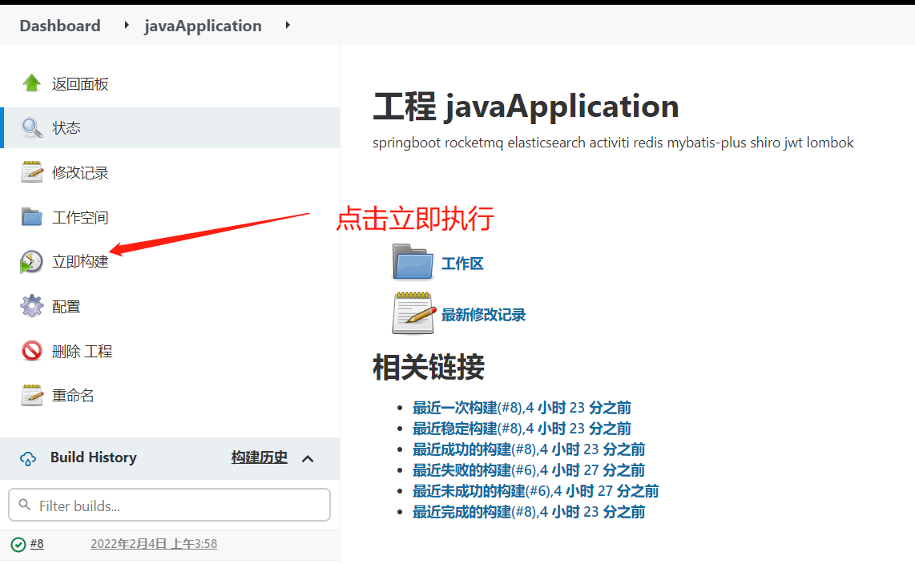Focus the Filter builds input field
915x564 pixels.
169,505
